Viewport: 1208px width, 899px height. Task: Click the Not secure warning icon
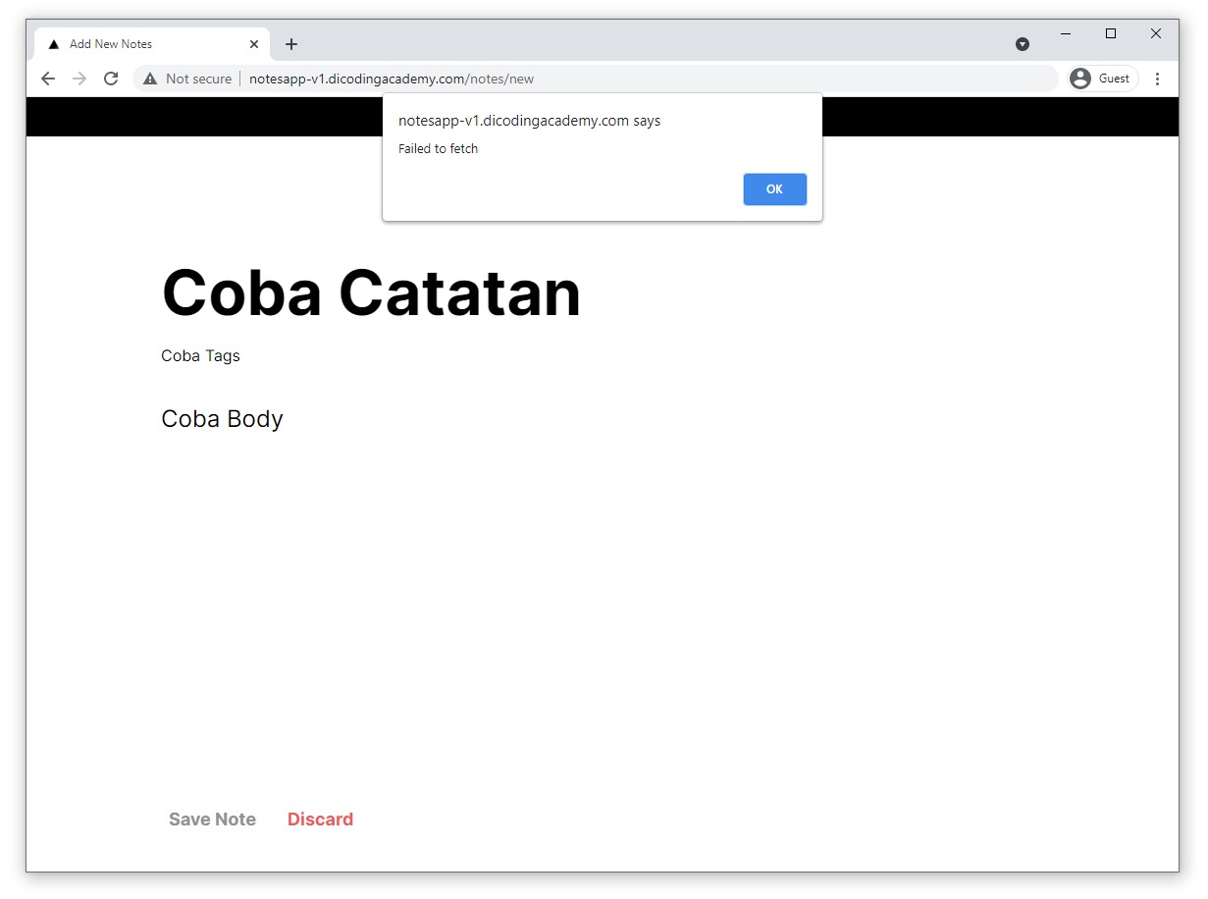point(150,79)
